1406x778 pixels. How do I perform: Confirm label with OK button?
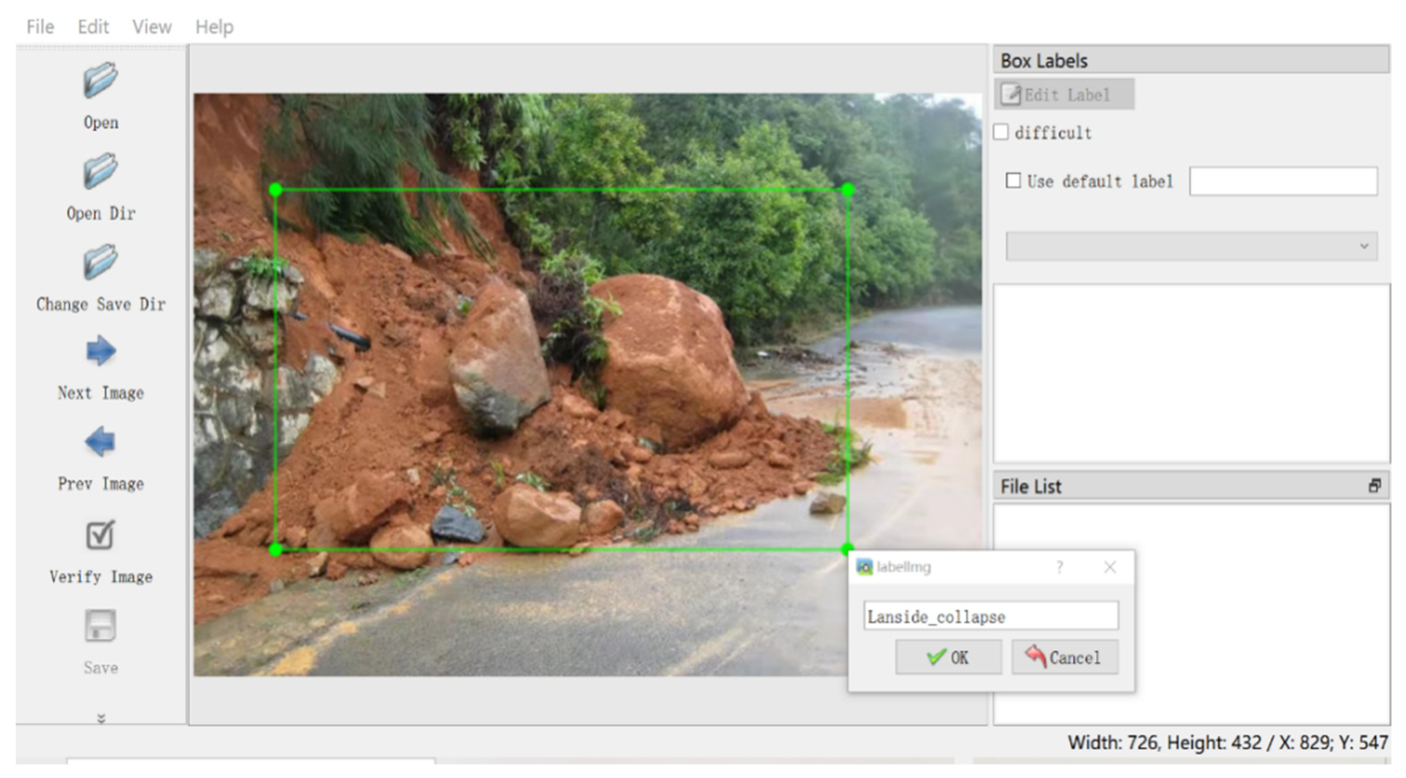948,658
